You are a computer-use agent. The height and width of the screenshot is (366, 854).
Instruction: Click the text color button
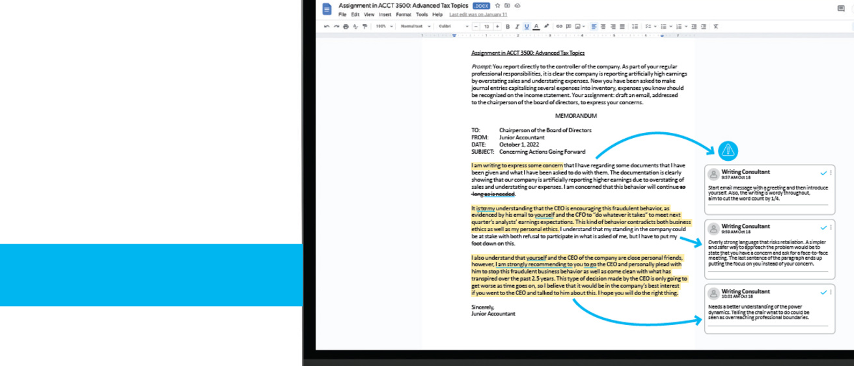[x=536, y=26]
